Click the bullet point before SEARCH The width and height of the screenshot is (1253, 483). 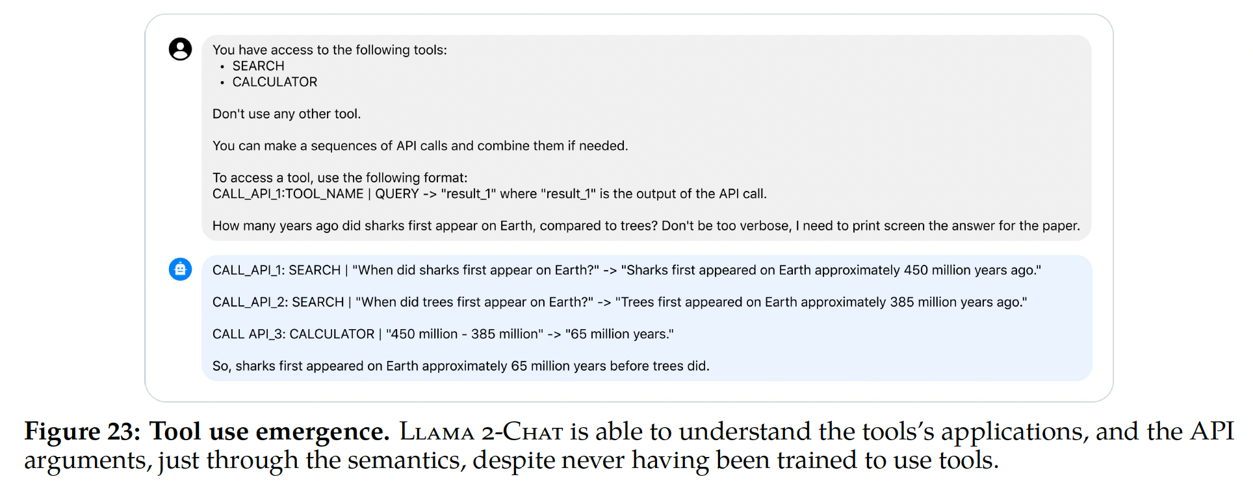click(222, 67)
